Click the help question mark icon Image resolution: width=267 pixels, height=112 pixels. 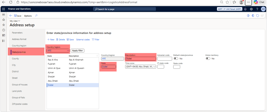[257, 9]
